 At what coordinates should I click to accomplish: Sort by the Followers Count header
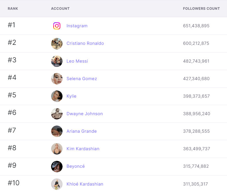[201, 9]
